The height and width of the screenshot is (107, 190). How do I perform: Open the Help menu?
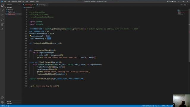(x=37, y=1)
